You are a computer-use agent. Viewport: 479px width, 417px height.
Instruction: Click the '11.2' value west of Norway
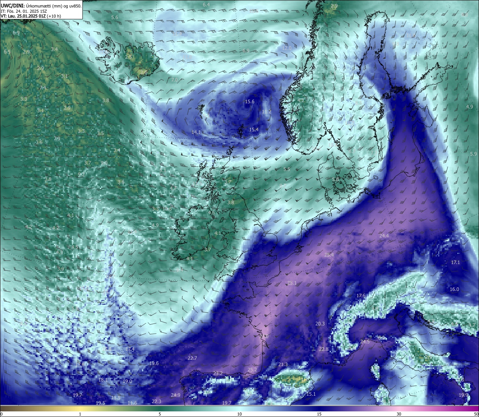[266, 112]
